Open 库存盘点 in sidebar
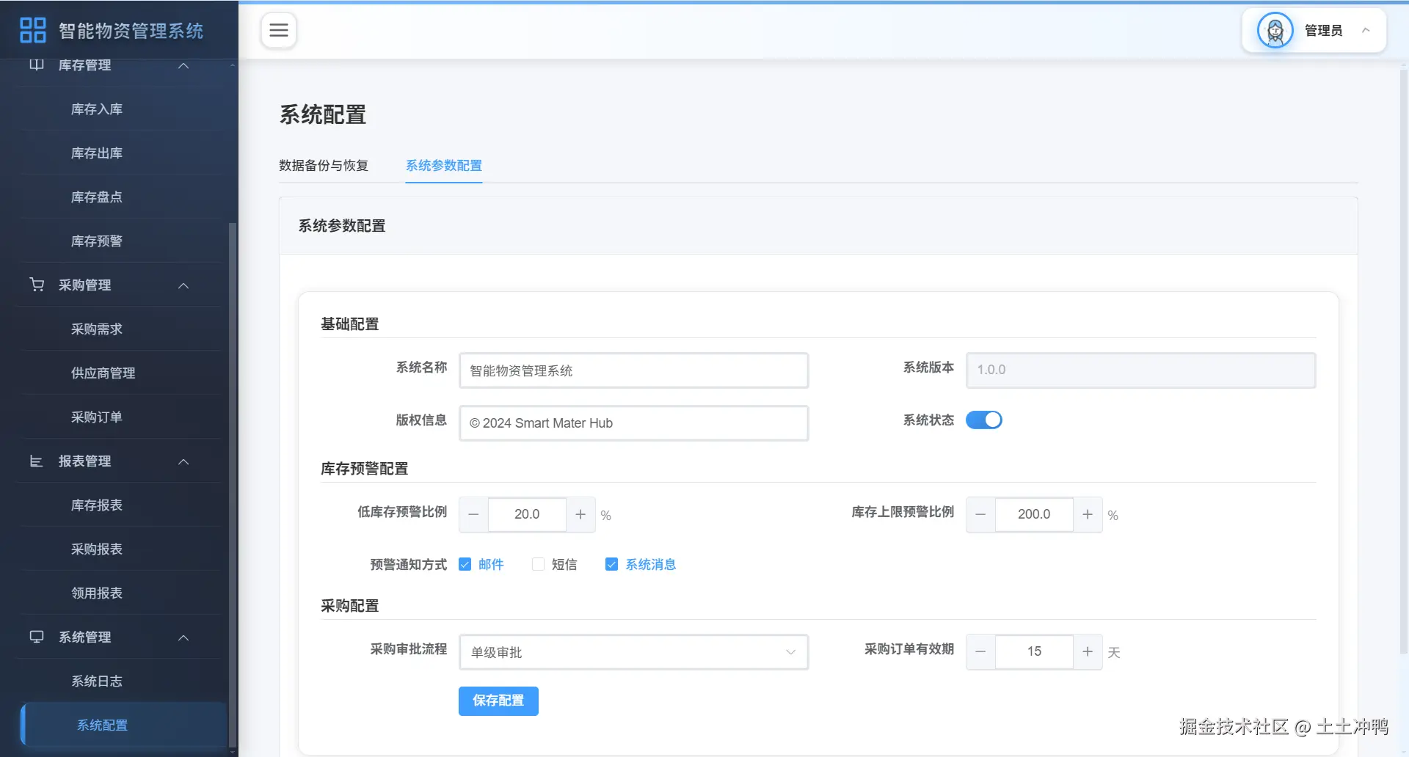 click(97, 197)
